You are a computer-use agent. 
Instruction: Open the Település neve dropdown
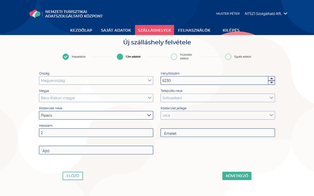pos(218,98)
